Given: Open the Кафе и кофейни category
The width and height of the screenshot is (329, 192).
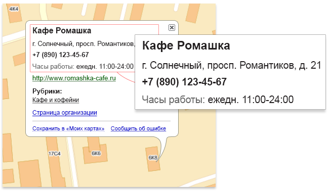Looking at the screenshot, I should pos(56,100).
